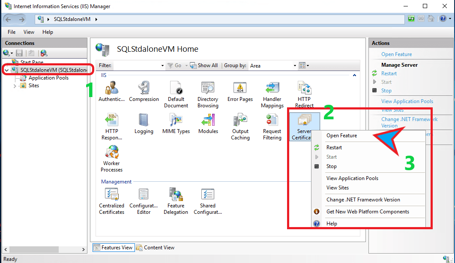Switch to the Features View tab
The width and height of the screenshot is (455, 263).
[114, 248]
